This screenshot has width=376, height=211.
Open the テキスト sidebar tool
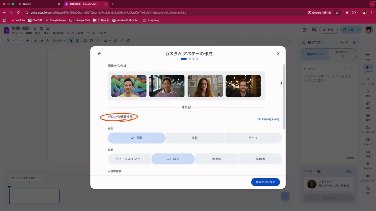point(368,166)
